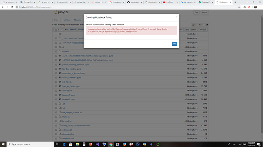This screenshot has height=147, width=263.
Task: Switch to the YouTube browser tab
Action: [170, 2]
